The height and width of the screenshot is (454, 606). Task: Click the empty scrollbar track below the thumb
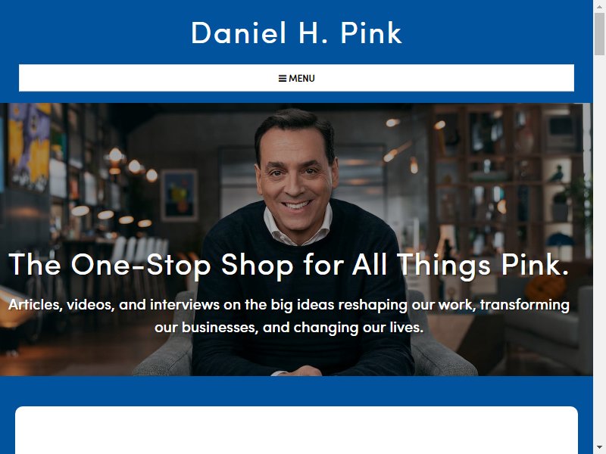tap(599, 247)
